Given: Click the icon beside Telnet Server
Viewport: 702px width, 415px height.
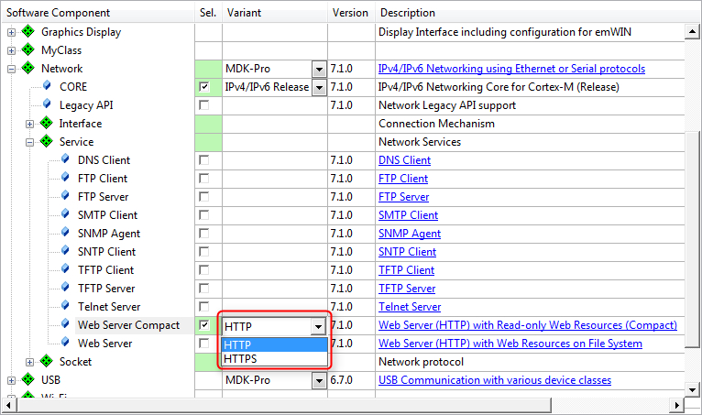Looking at the screenshot, I should (66, 307).
